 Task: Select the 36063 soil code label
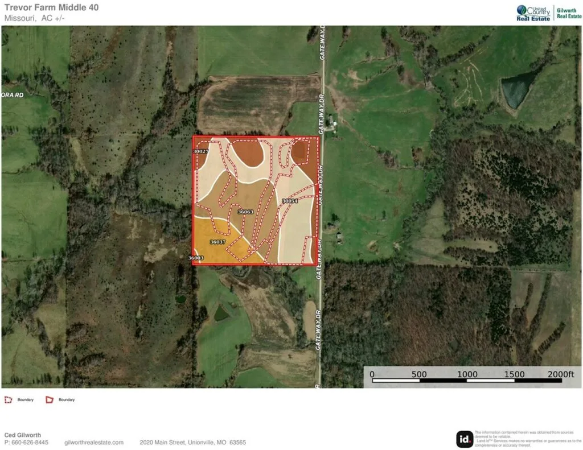(x=245, y=212)
